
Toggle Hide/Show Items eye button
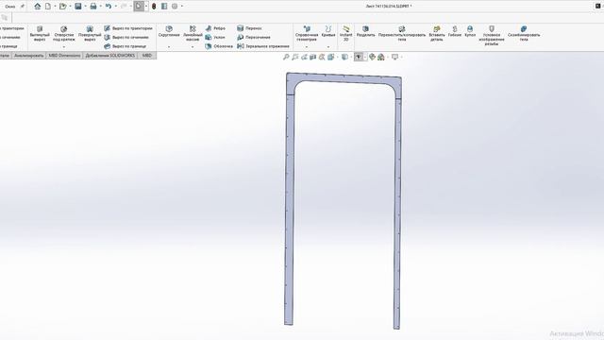(x=359, y=57)
